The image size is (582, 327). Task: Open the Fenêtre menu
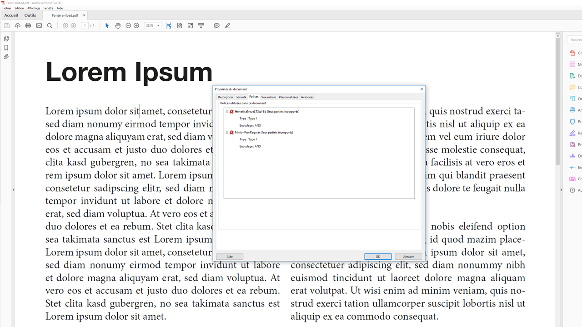(x=48, y=8)
